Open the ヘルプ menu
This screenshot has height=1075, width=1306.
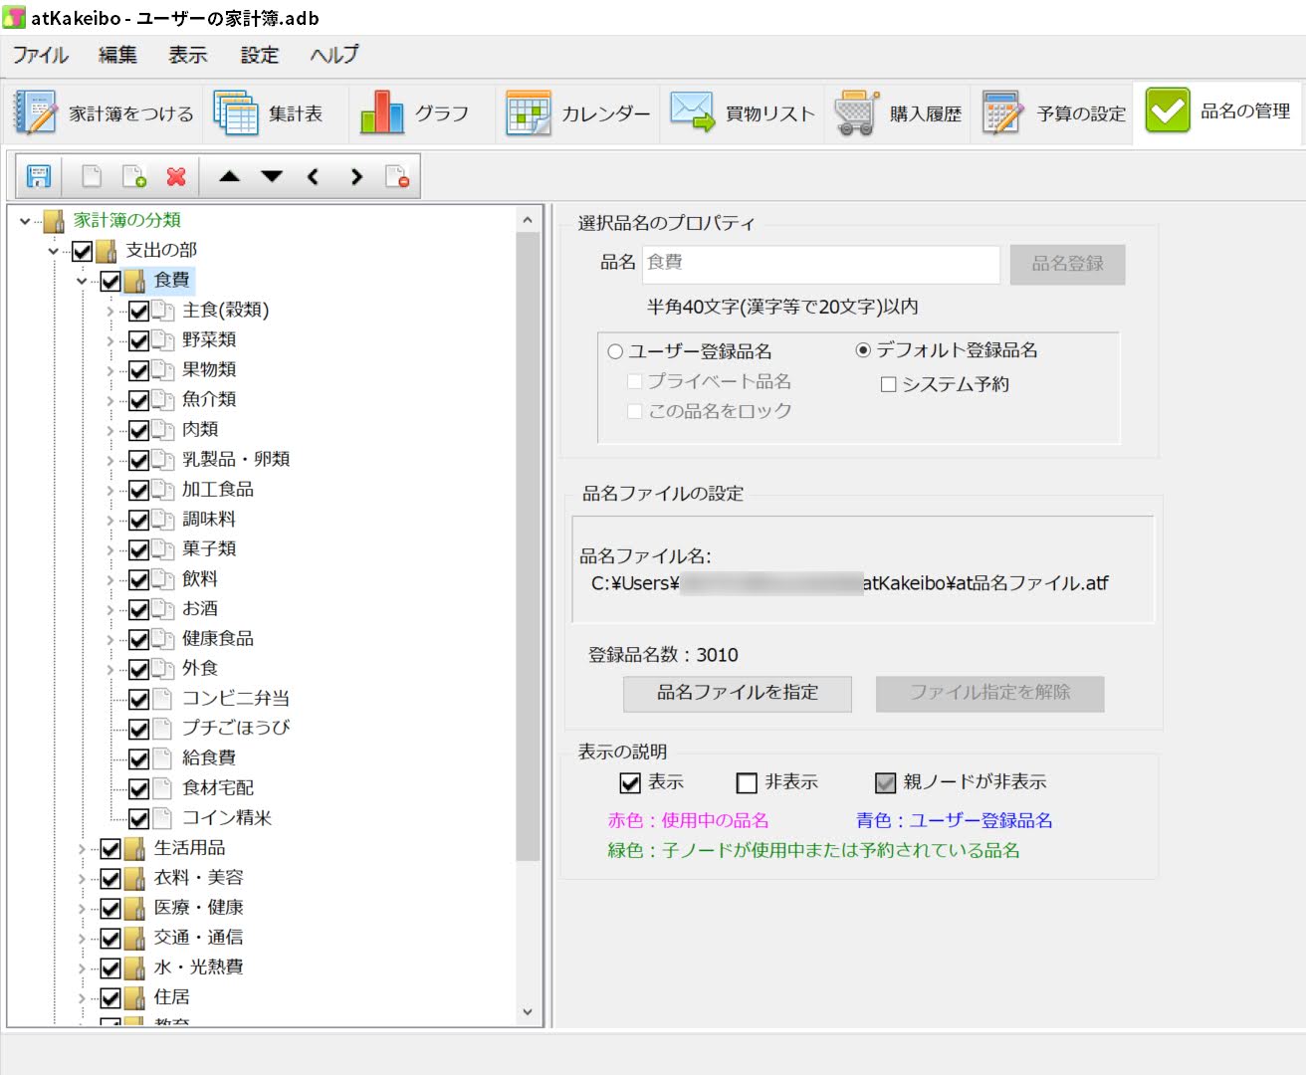coord(334,55)
